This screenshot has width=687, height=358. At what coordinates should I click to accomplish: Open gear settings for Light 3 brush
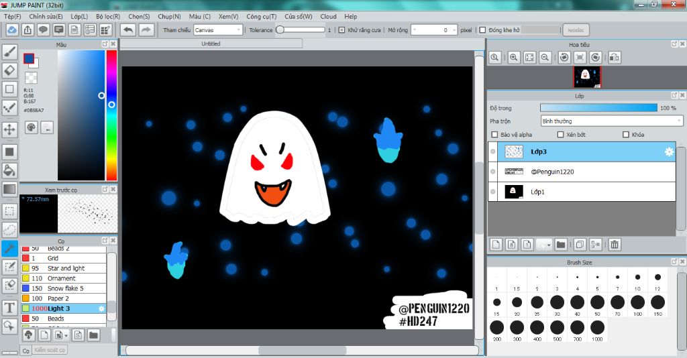click(102, 308)
